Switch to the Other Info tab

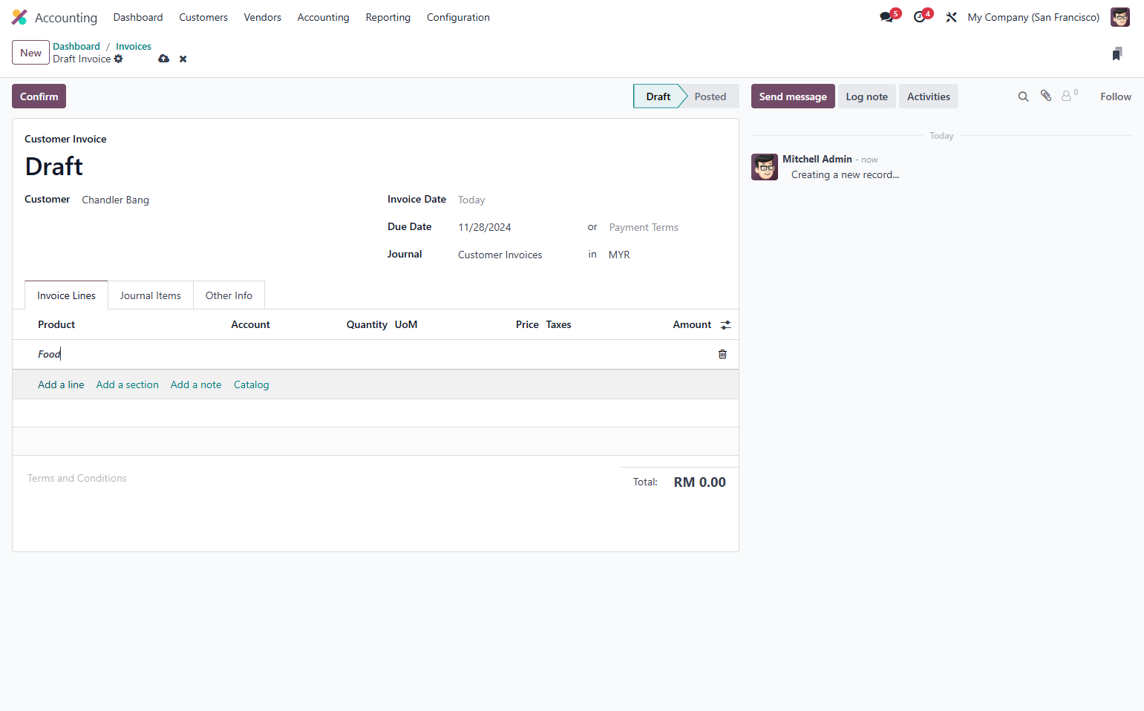click(229, 295)
